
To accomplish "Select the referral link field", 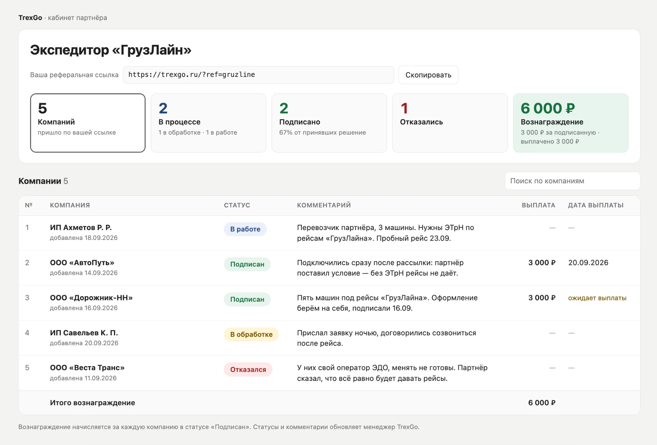I will [258, 75].
